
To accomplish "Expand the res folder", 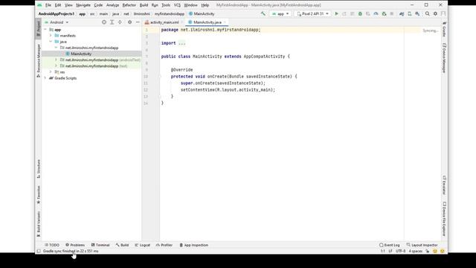I will click(51, 71).
